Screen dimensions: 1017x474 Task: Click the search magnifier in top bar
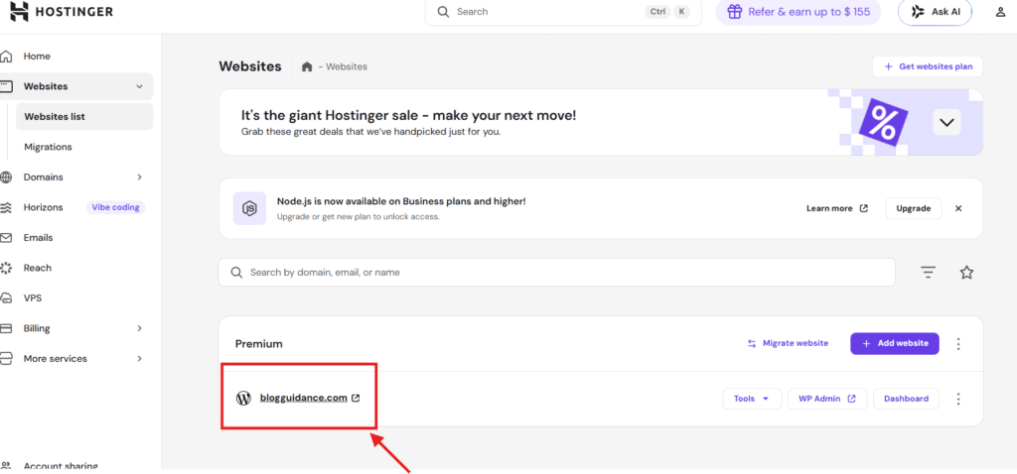click(444, 12)
